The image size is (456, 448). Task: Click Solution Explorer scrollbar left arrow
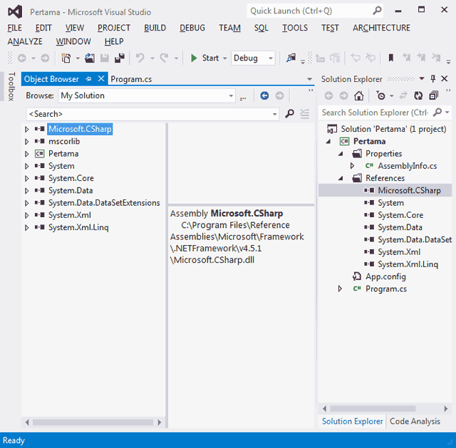click(325, 409)
